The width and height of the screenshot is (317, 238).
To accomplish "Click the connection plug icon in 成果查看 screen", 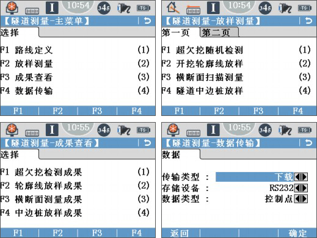I will coord(124,130).
